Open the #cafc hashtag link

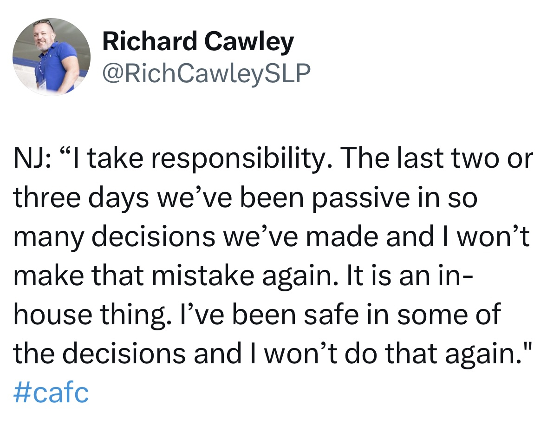pyautogui.click(x=51, y=393)
